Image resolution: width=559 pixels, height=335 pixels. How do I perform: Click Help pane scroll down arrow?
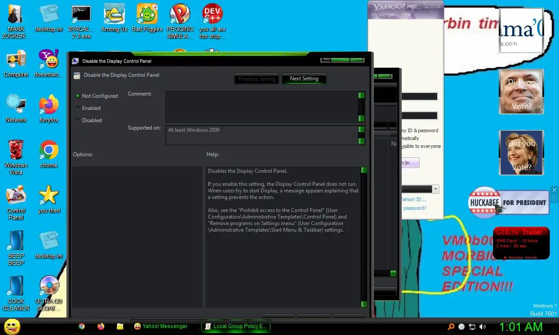pos(364,304)
